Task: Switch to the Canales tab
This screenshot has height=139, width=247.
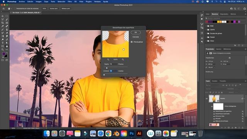Action: pos(215,81)
